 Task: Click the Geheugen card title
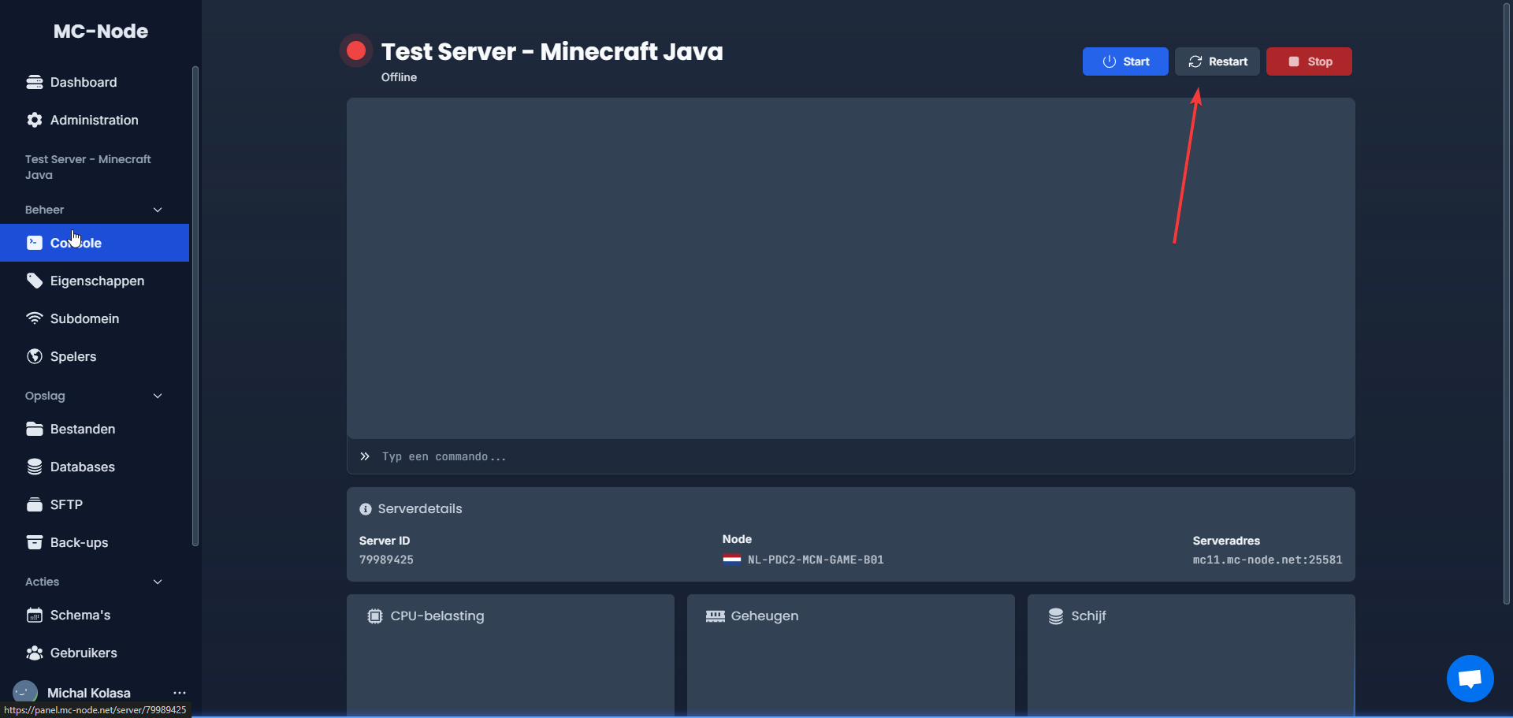tap(764, 616)
